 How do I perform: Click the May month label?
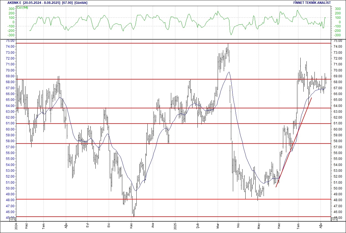(x=259, y=226)
